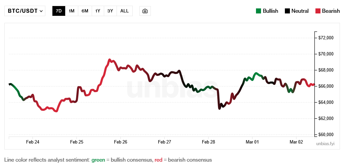Click the black Neutral legend swatch

coord(287,11)
